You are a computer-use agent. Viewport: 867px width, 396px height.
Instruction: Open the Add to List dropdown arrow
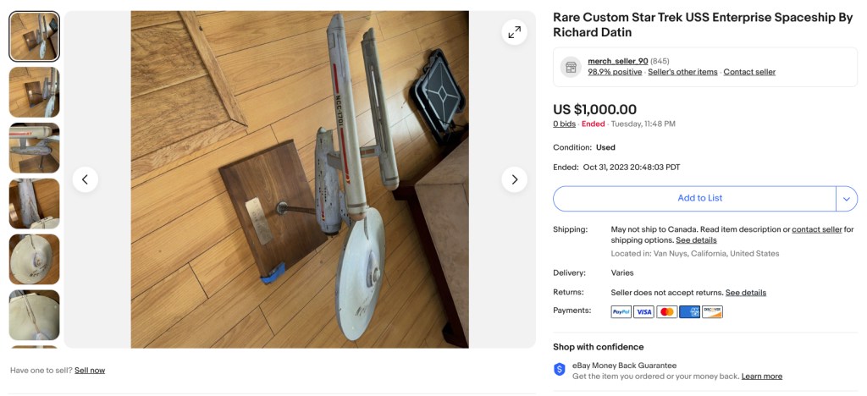(x=846, y=198)
